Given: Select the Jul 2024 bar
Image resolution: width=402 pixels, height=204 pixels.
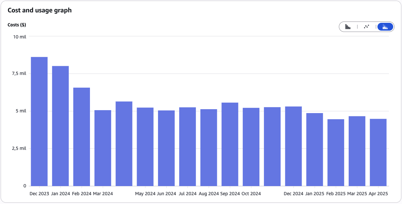Looking at the screenshot, I should pyautogui.click(x=187, y=147).
